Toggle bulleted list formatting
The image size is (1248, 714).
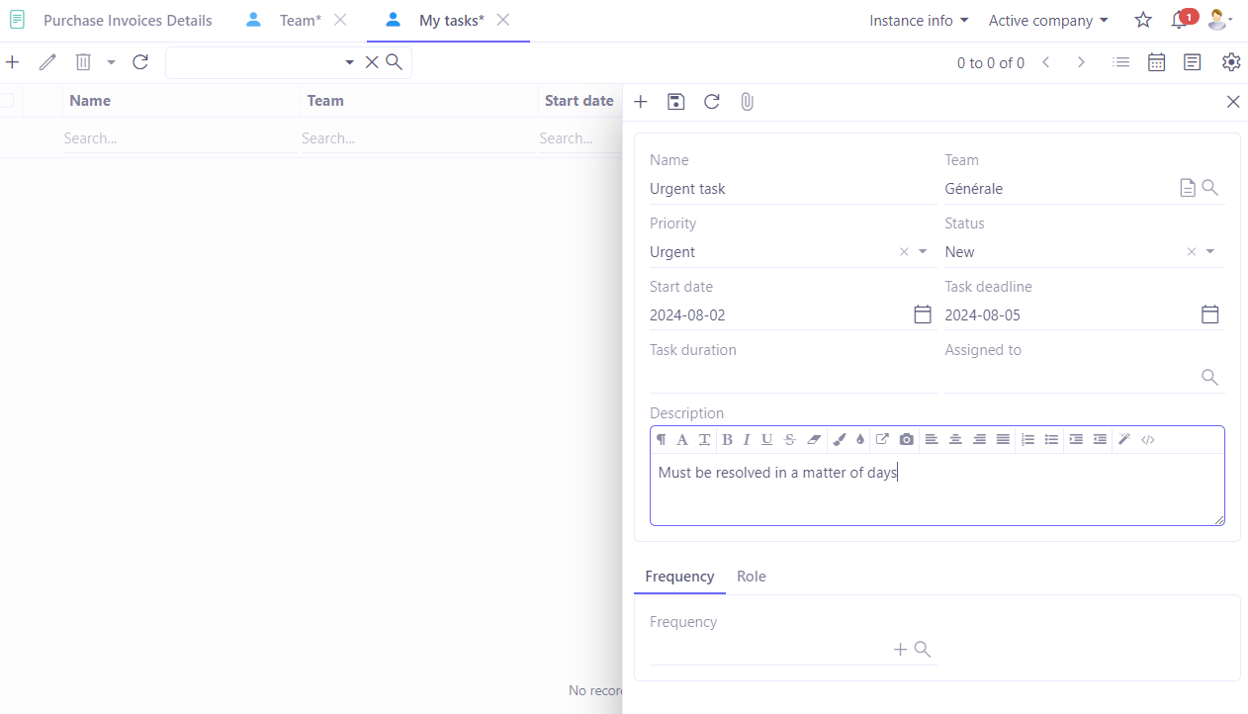(x=1051, y=439)
